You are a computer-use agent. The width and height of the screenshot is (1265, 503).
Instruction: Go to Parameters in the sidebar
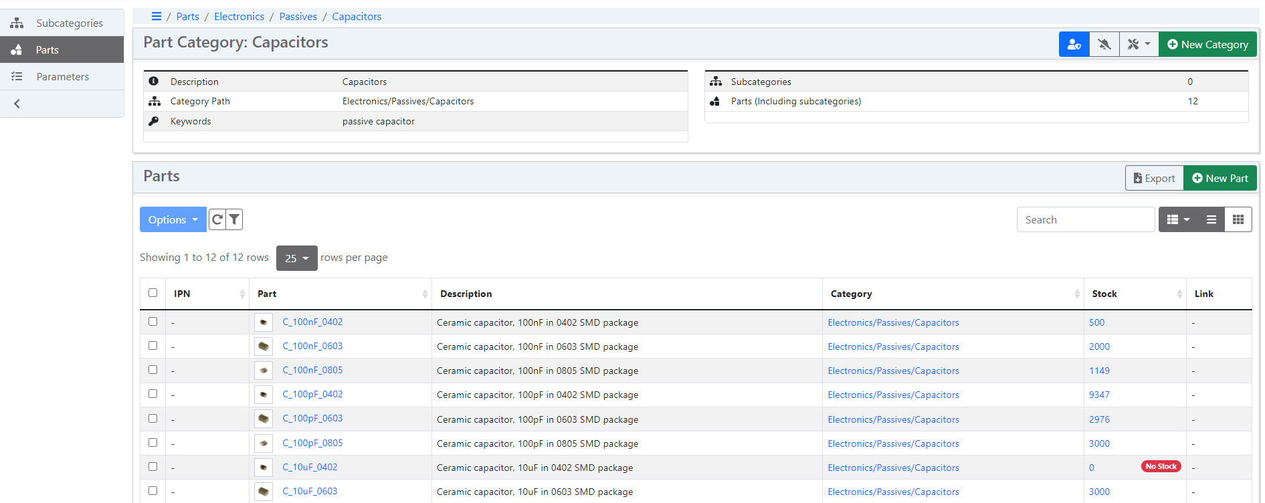coord(62,77)
